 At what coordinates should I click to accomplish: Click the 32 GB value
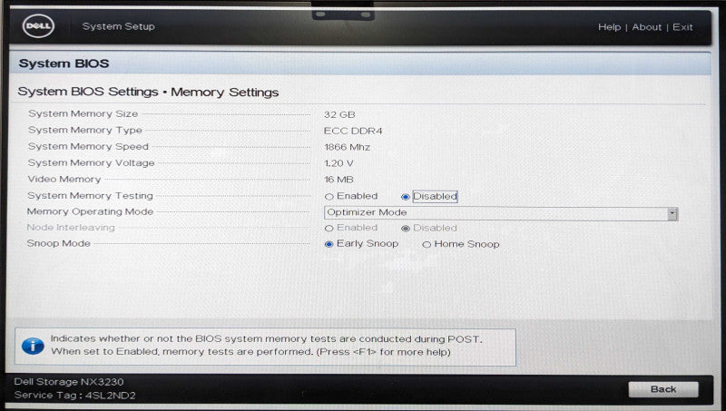(x=339, y=115)
